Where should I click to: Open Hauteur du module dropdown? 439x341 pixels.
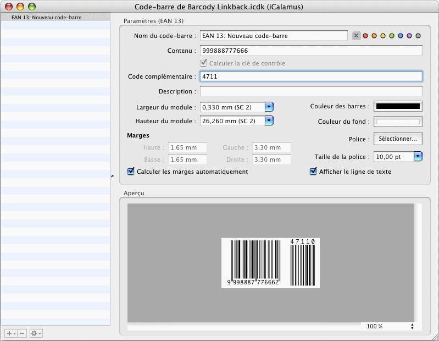pos(269,121)
